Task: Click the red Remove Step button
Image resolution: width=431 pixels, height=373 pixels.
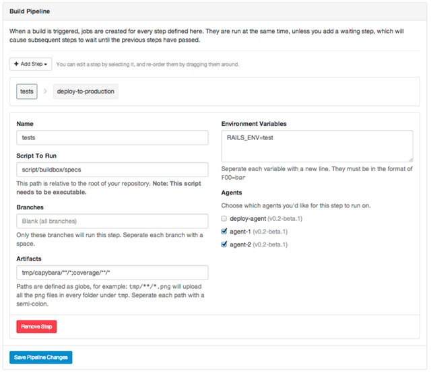Action: [36, 327]
